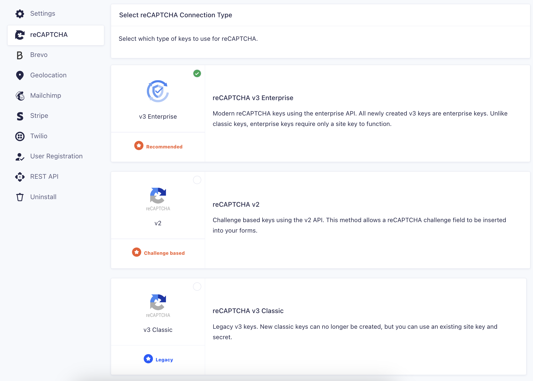533x381 pixels.
Task: Open the User Registration person icon
Action: [x=20, y=157]
